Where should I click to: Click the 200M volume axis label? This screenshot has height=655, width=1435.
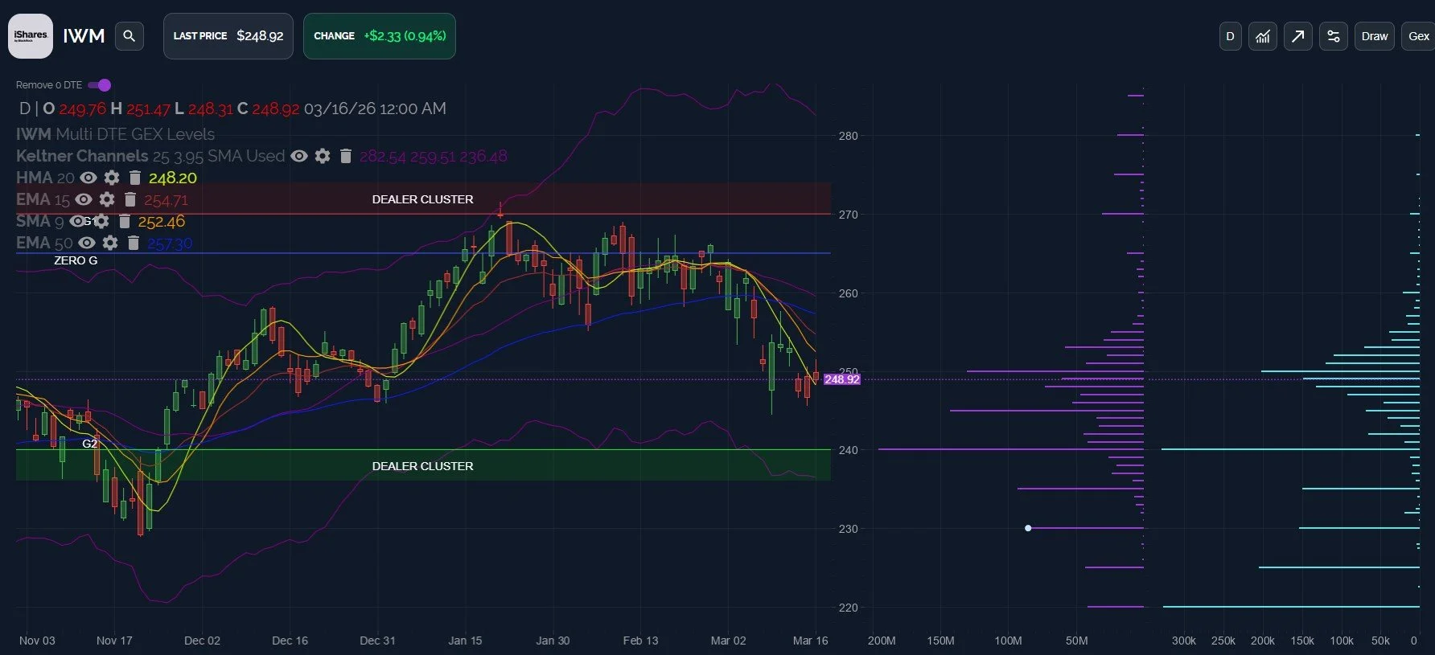click(882, 641)
